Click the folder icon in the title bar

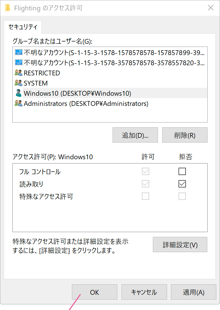coord(8,8)
